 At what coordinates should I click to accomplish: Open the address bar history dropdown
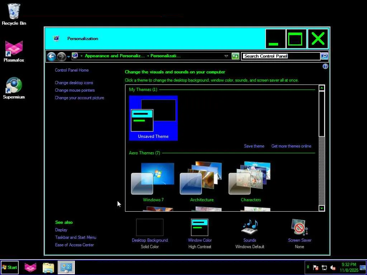coord(226,56)
